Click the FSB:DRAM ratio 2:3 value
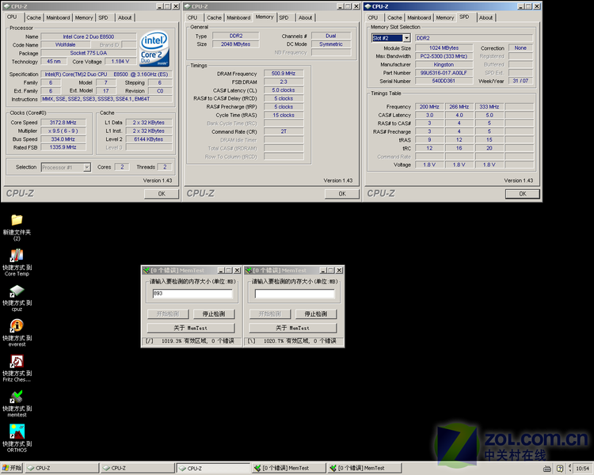The height and width of the screenshot is (475, 594). pos(284,82)
